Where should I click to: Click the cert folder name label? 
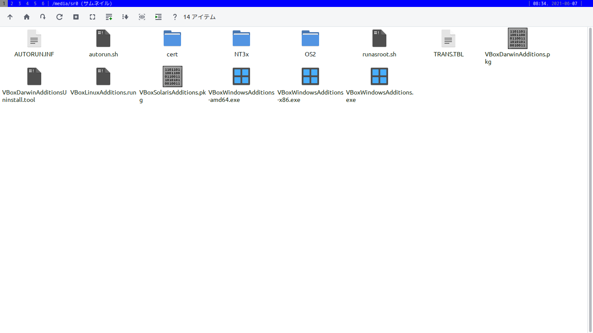[x=172, y=55]
